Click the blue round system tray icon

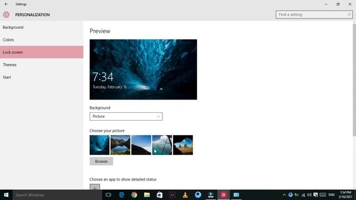point(290,195)
